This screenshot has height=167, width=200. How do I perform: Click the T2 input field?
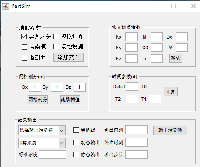click(x=132, y=99)
